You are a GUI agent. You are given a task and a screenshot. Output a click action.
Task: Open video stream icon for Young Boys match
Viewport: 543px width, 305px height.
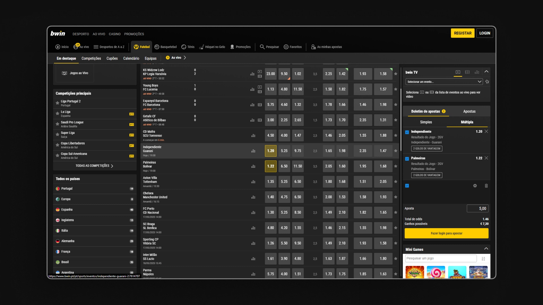(x=260, y=87)
